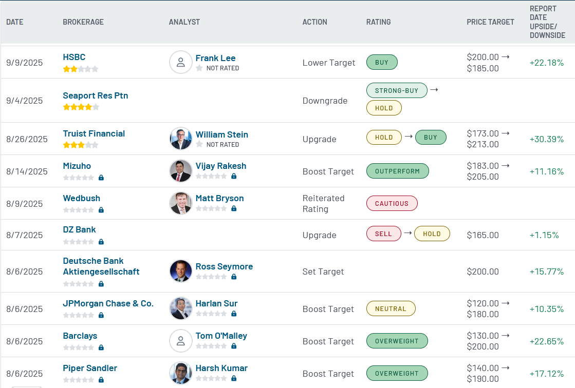
Task: Click Harsh Kumar's profile photo
Action: point(181,373)
